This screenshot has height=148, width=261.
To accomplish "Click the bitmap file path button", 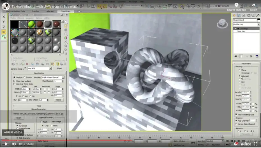I will coord(42,114).
